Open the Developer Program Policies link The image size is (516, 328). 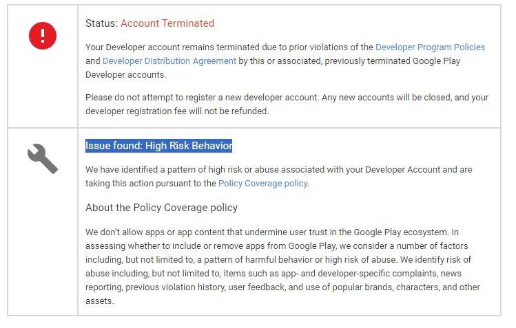pyautogui.click(x=430, y=47)
